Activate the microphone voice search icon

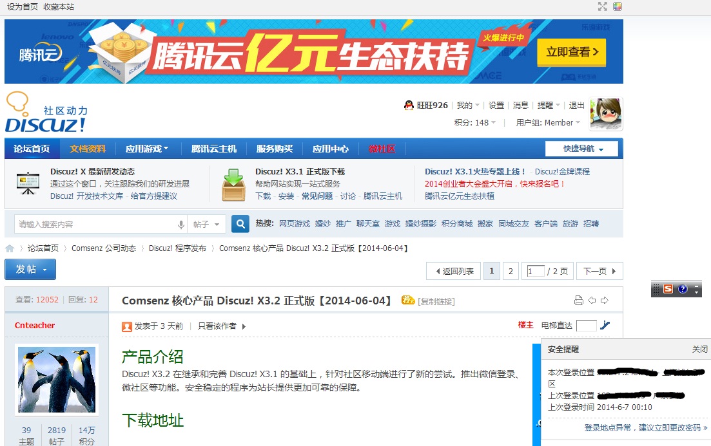pos(181,224)
